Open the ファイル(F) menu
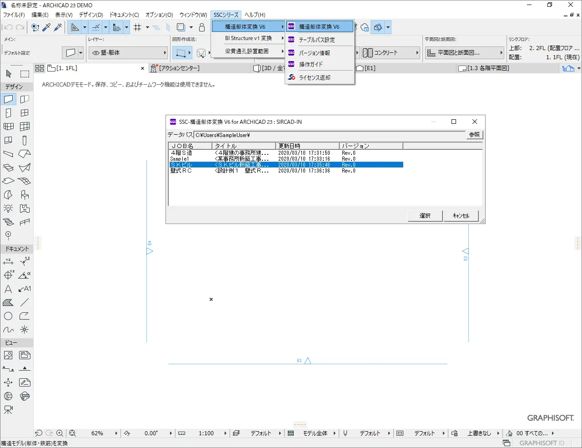Viewport: 582px width, 448px height. click(x=14, y=15)
